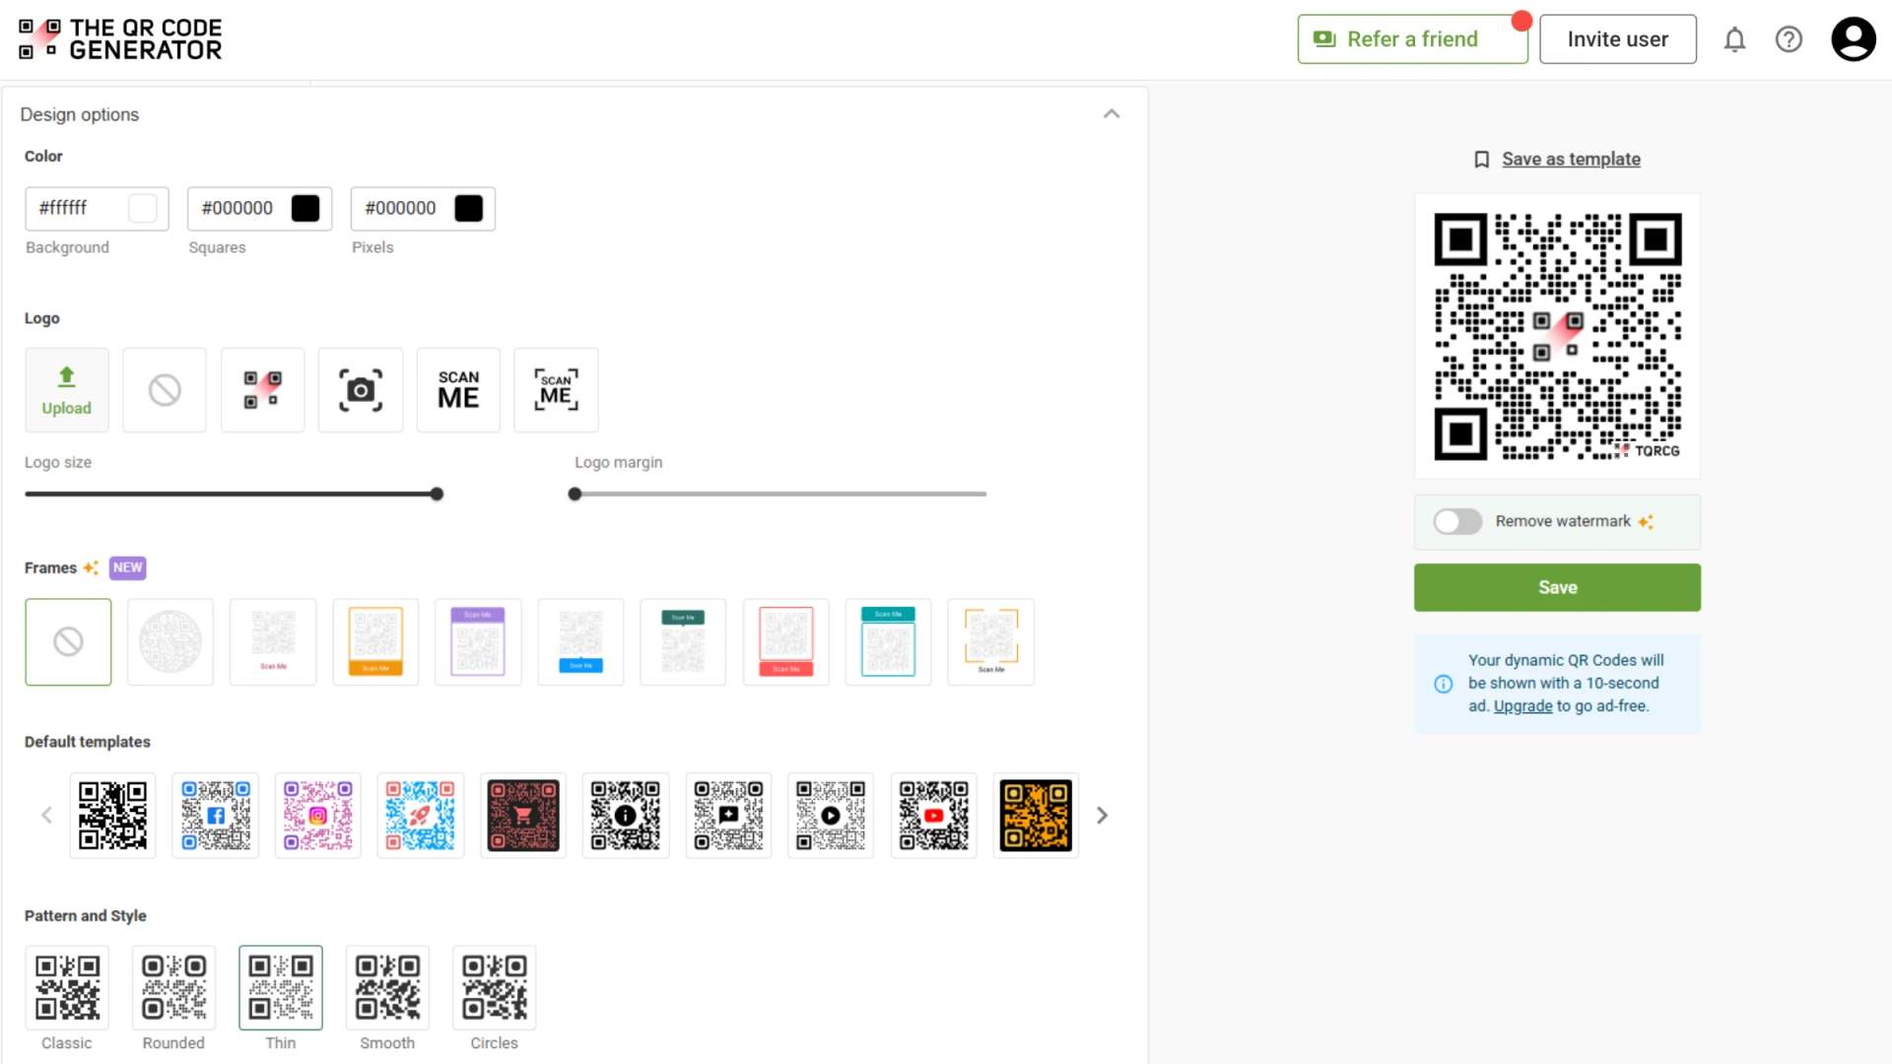Select the Smooth pattern style
Viewport: 1892px width, 1064px height.
pos(387,988)
